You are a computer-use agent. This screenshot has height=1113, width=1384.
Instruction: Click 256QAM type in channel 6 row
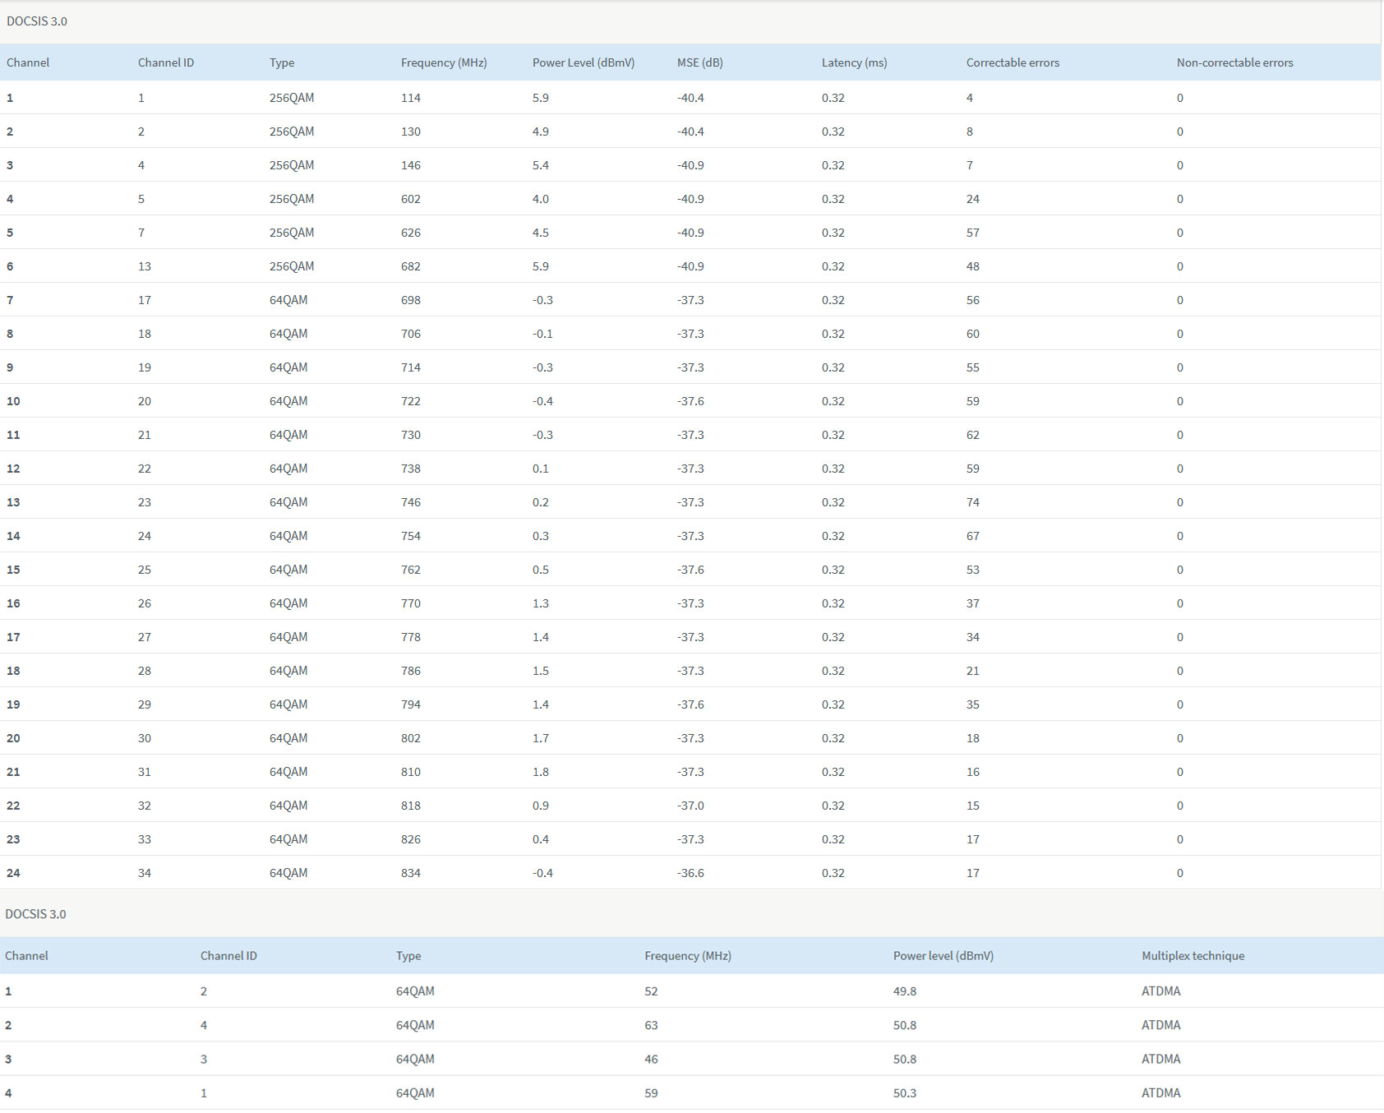tap(292, 266)
